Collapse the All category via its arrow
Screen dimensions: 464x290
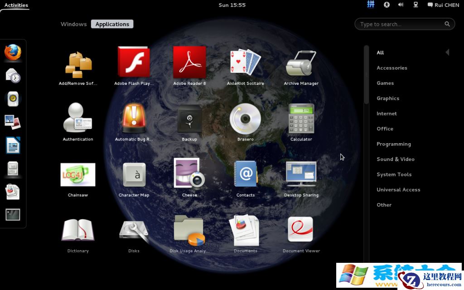point(447,52)
